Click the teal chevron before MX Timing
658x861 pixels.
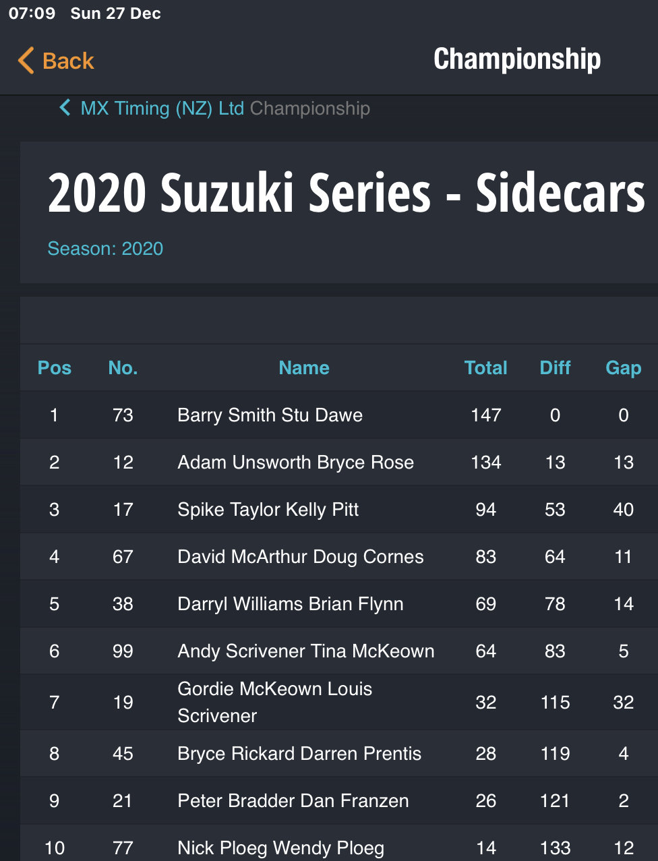click(65, 108)
